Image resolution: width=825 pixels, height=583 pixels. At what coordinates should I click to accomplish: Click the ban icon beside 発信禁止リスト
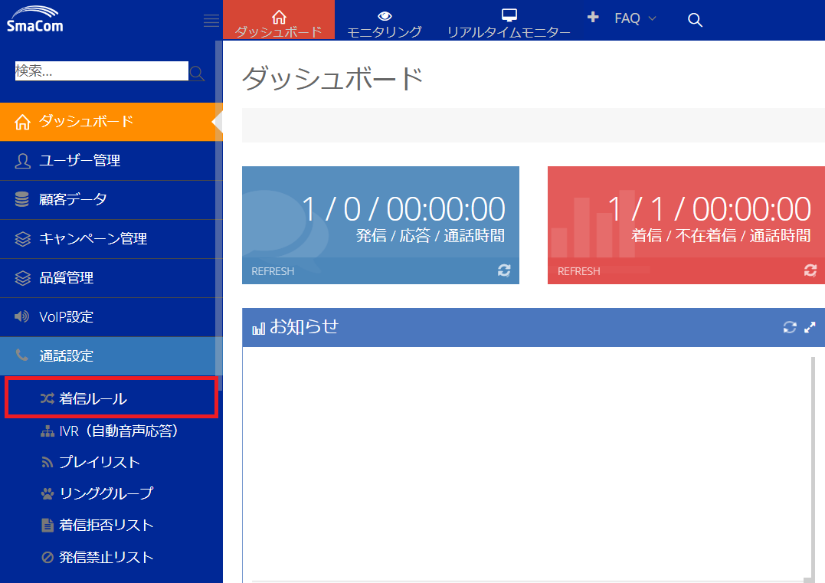(47, 557)
